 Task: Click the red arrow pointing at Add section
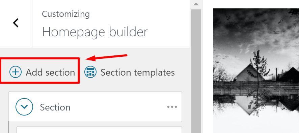click(106, 57)
